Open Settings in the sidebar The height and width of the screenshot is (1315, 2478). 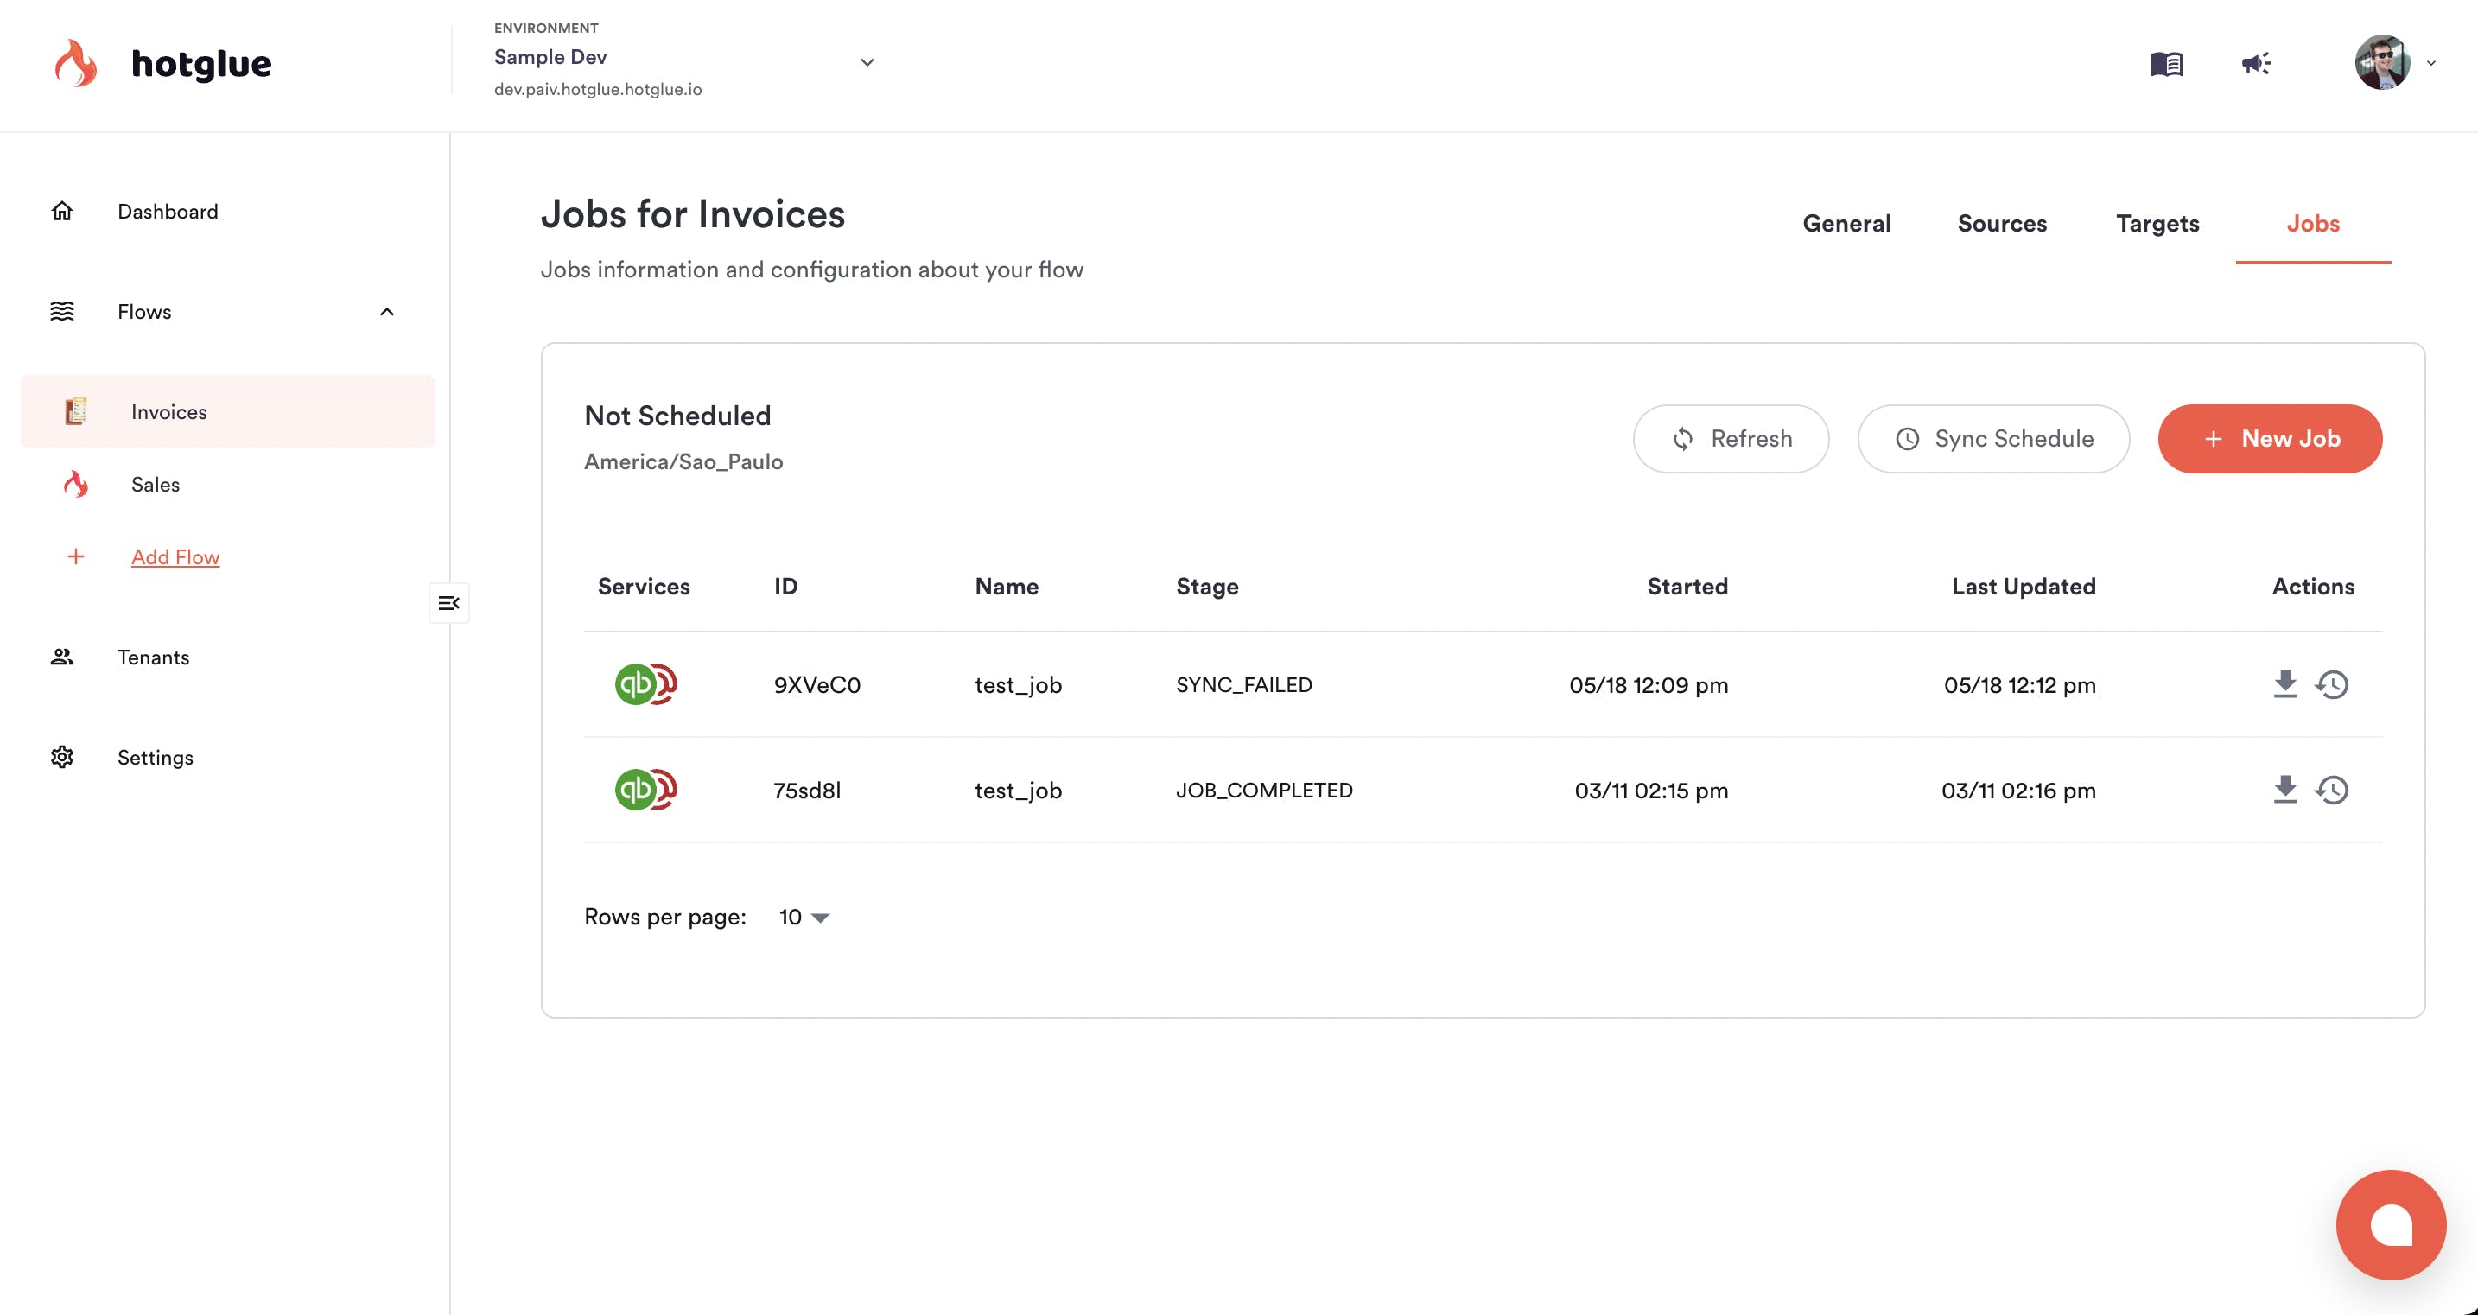tap(155, 757)
